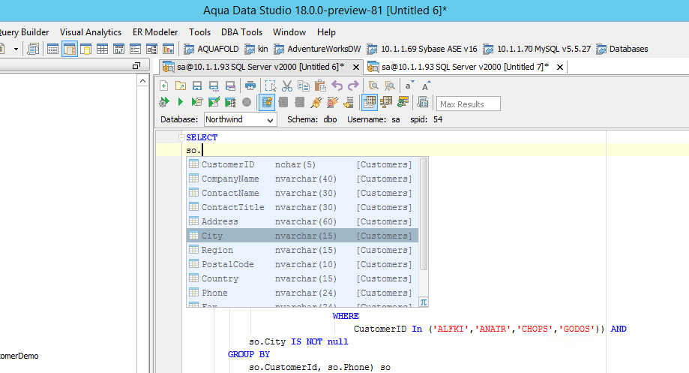Open the 10.1.1.70 MySQL v5.5.27 shortcut
Viewport: 689px width, 373px height.
(x=537, y=49)
